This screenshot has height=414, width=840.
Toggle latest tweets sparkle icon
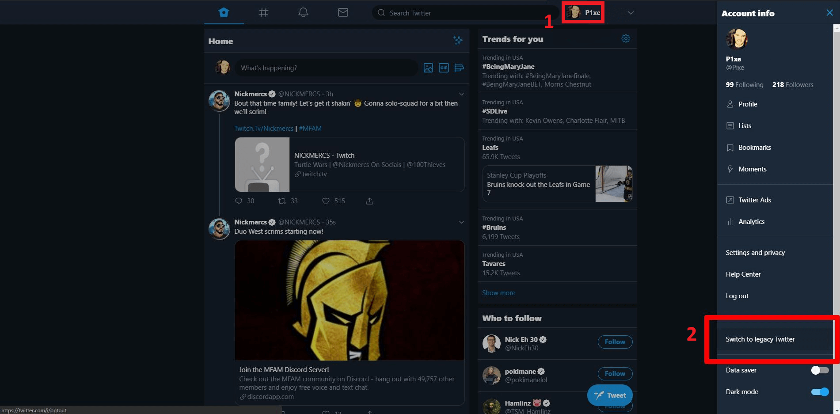[458, 40]
